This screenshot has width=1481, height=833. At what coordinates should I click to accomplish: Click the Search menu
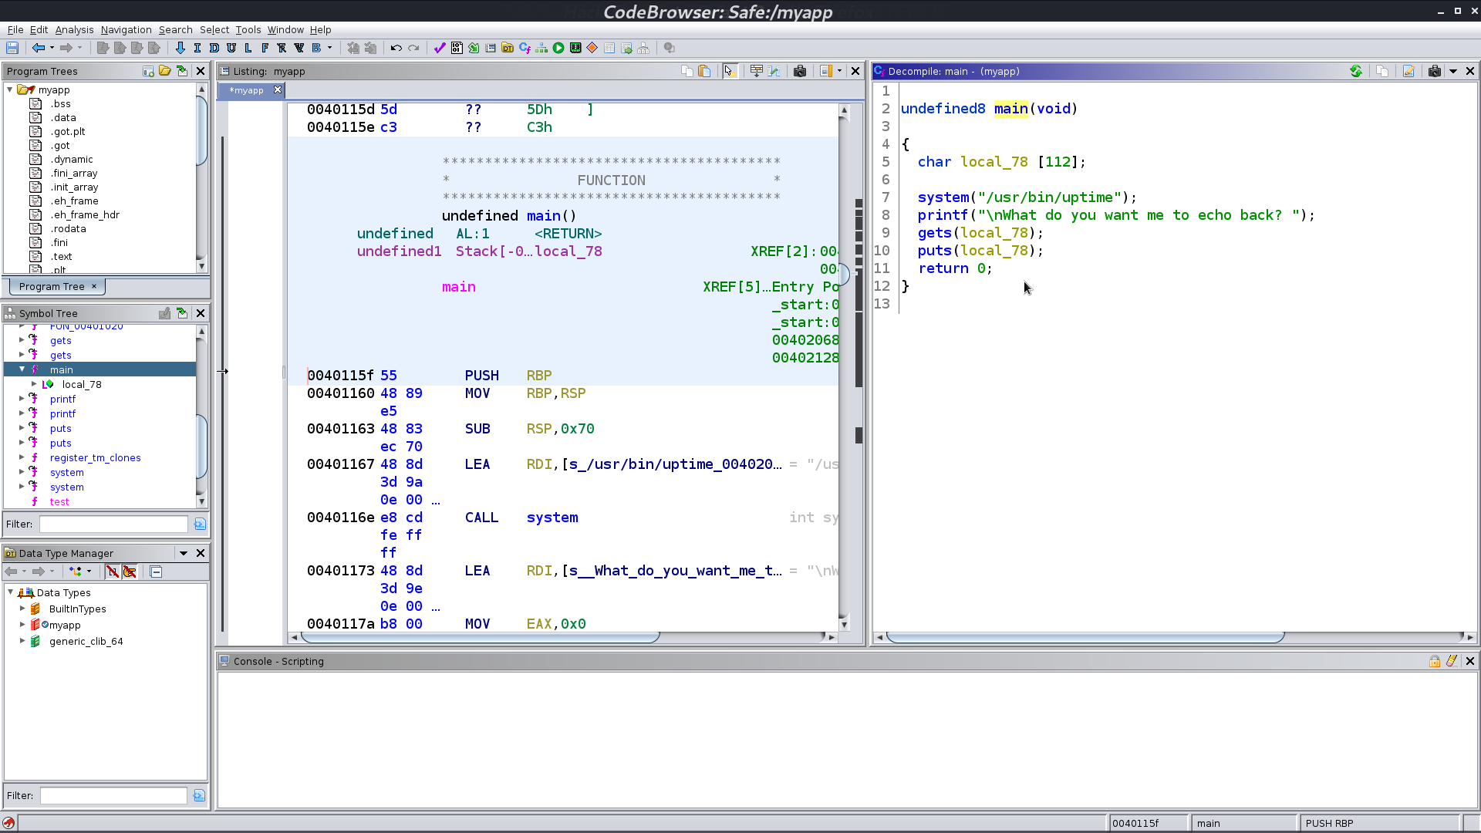click(x=175, y=29)
